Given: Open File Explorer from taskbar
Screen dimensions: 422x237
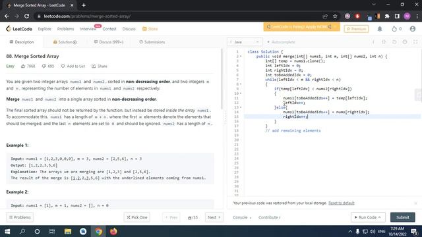Looking at the screenshot, I should (68, 231).
